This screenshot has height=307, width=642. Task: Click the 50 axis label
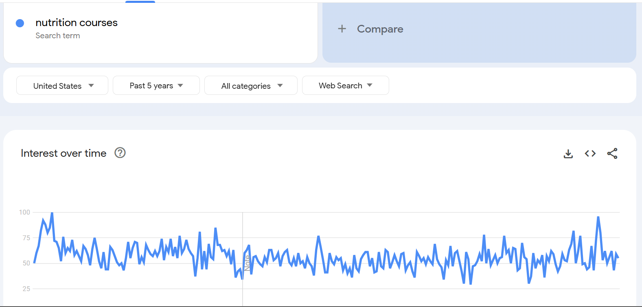pos(26,263)
